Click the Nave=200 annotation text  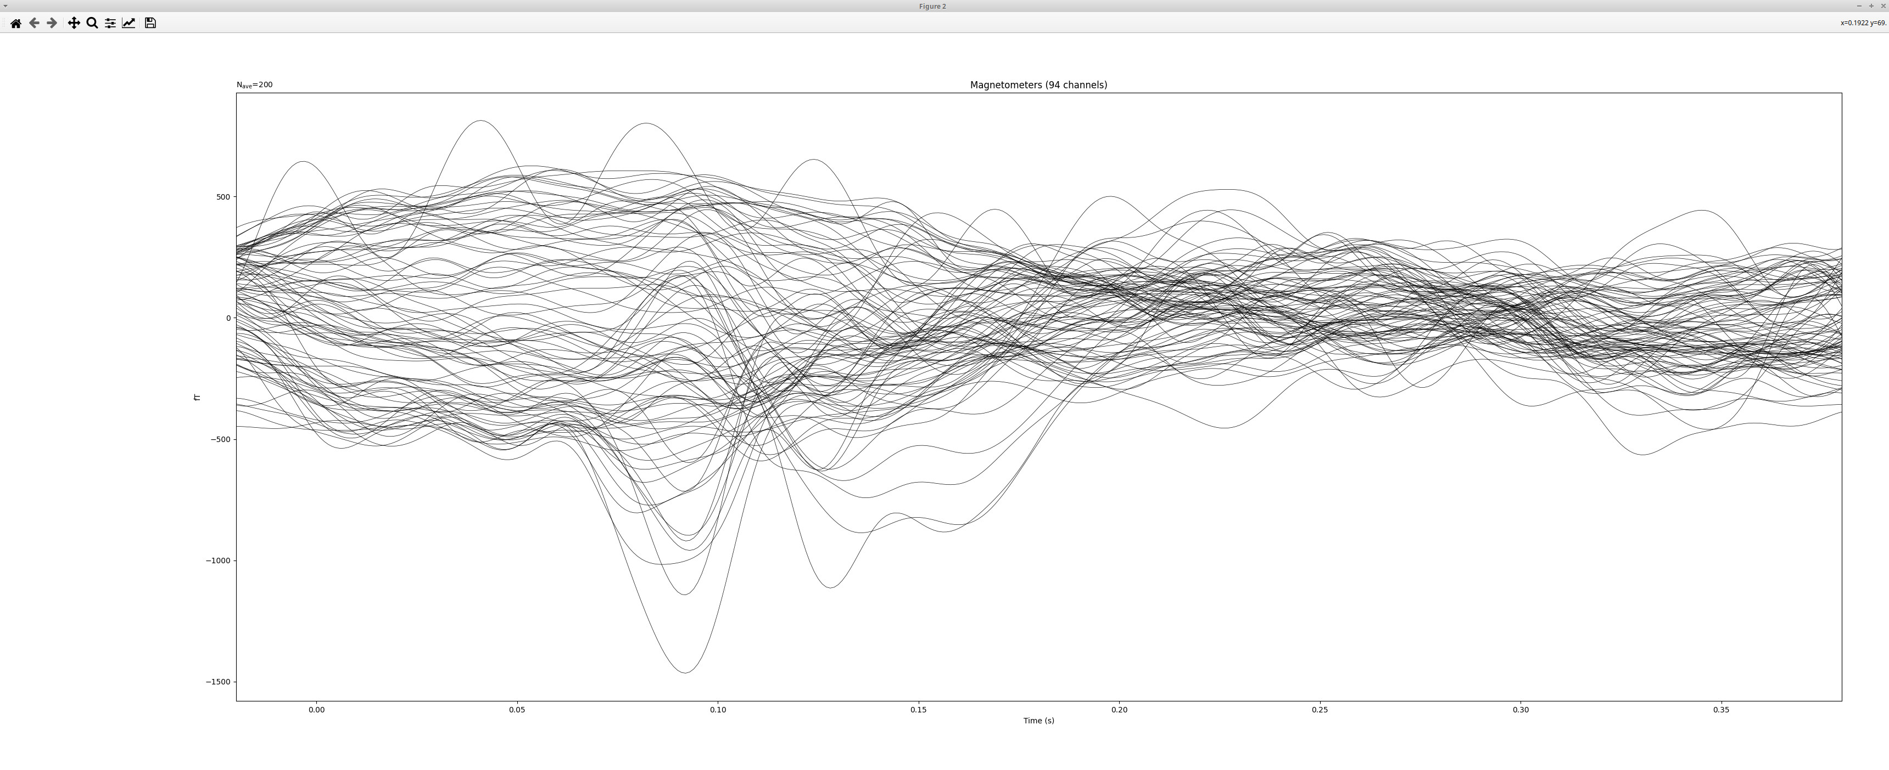tap(254, 85)
